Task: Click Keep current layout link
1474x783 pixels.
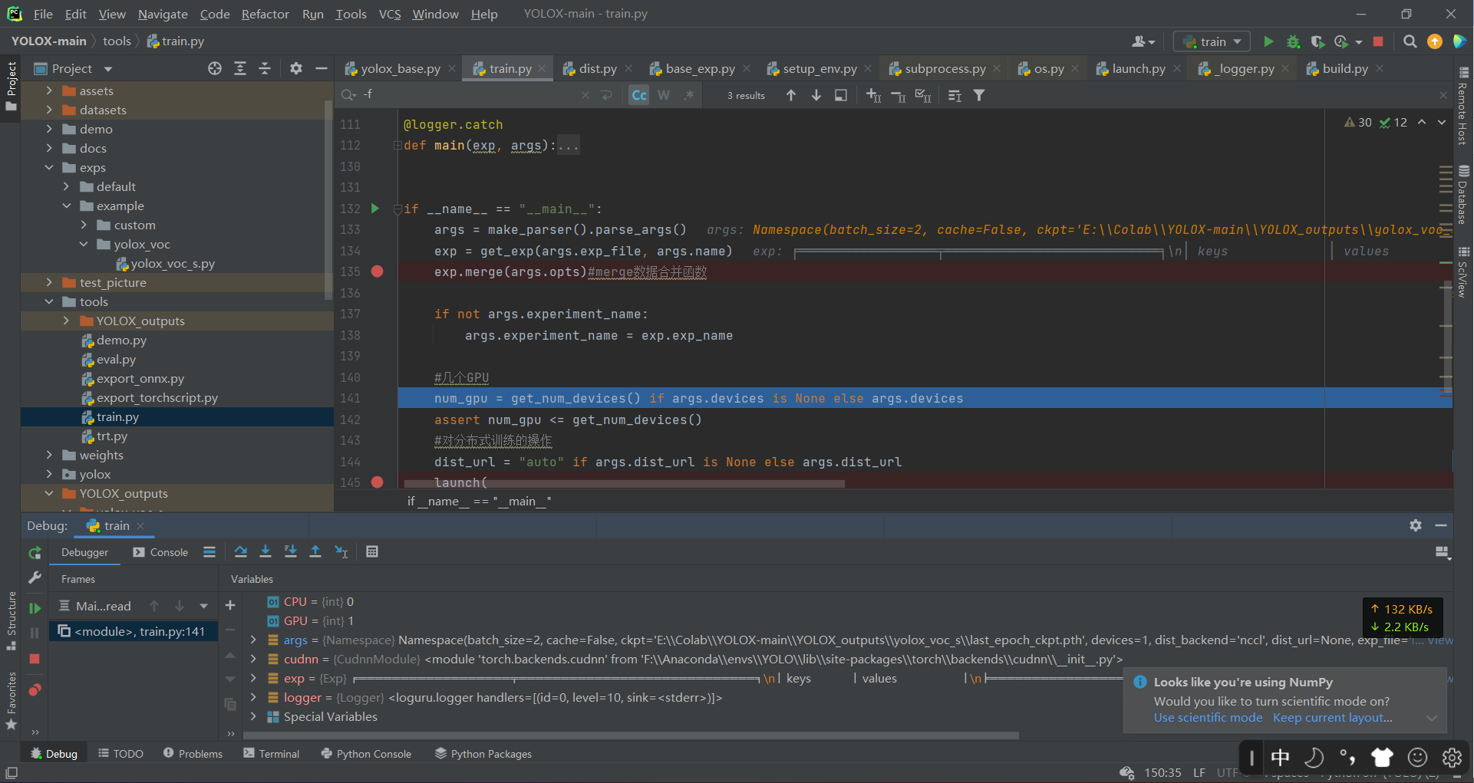Action: (x=1333, y=718)
